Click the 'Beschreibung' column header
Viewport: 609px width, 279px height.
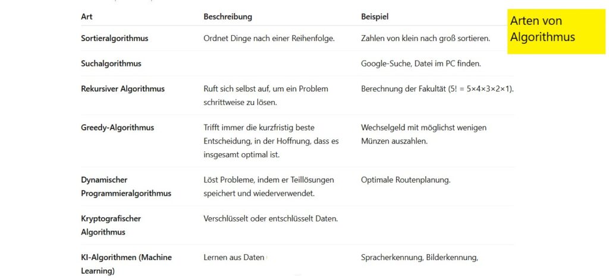coord(228,17)
